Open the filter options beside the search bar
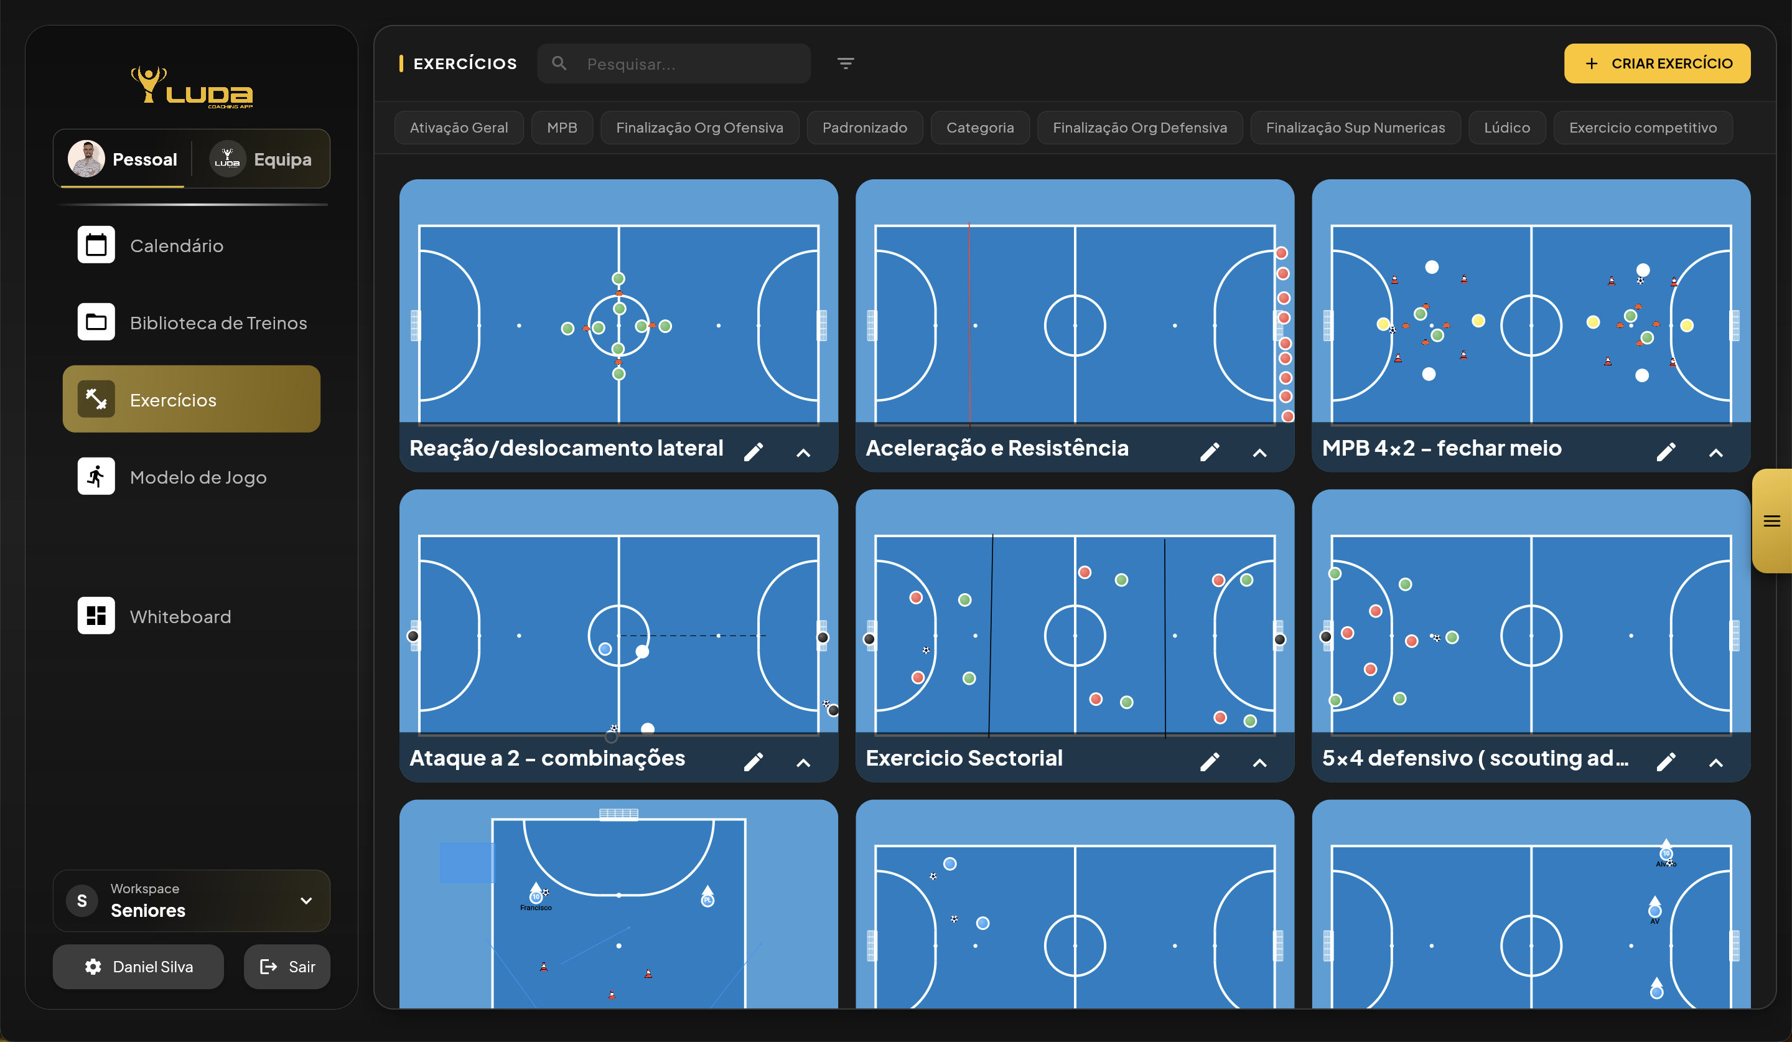 coord(846,63)
